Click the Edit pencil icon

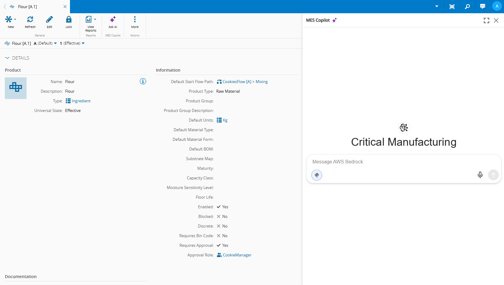(x=49, y=20)
